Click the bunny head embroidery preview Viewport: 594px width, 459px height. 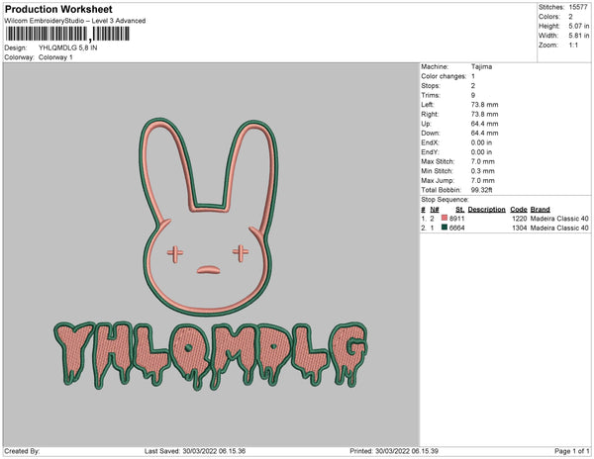[208, 217]
